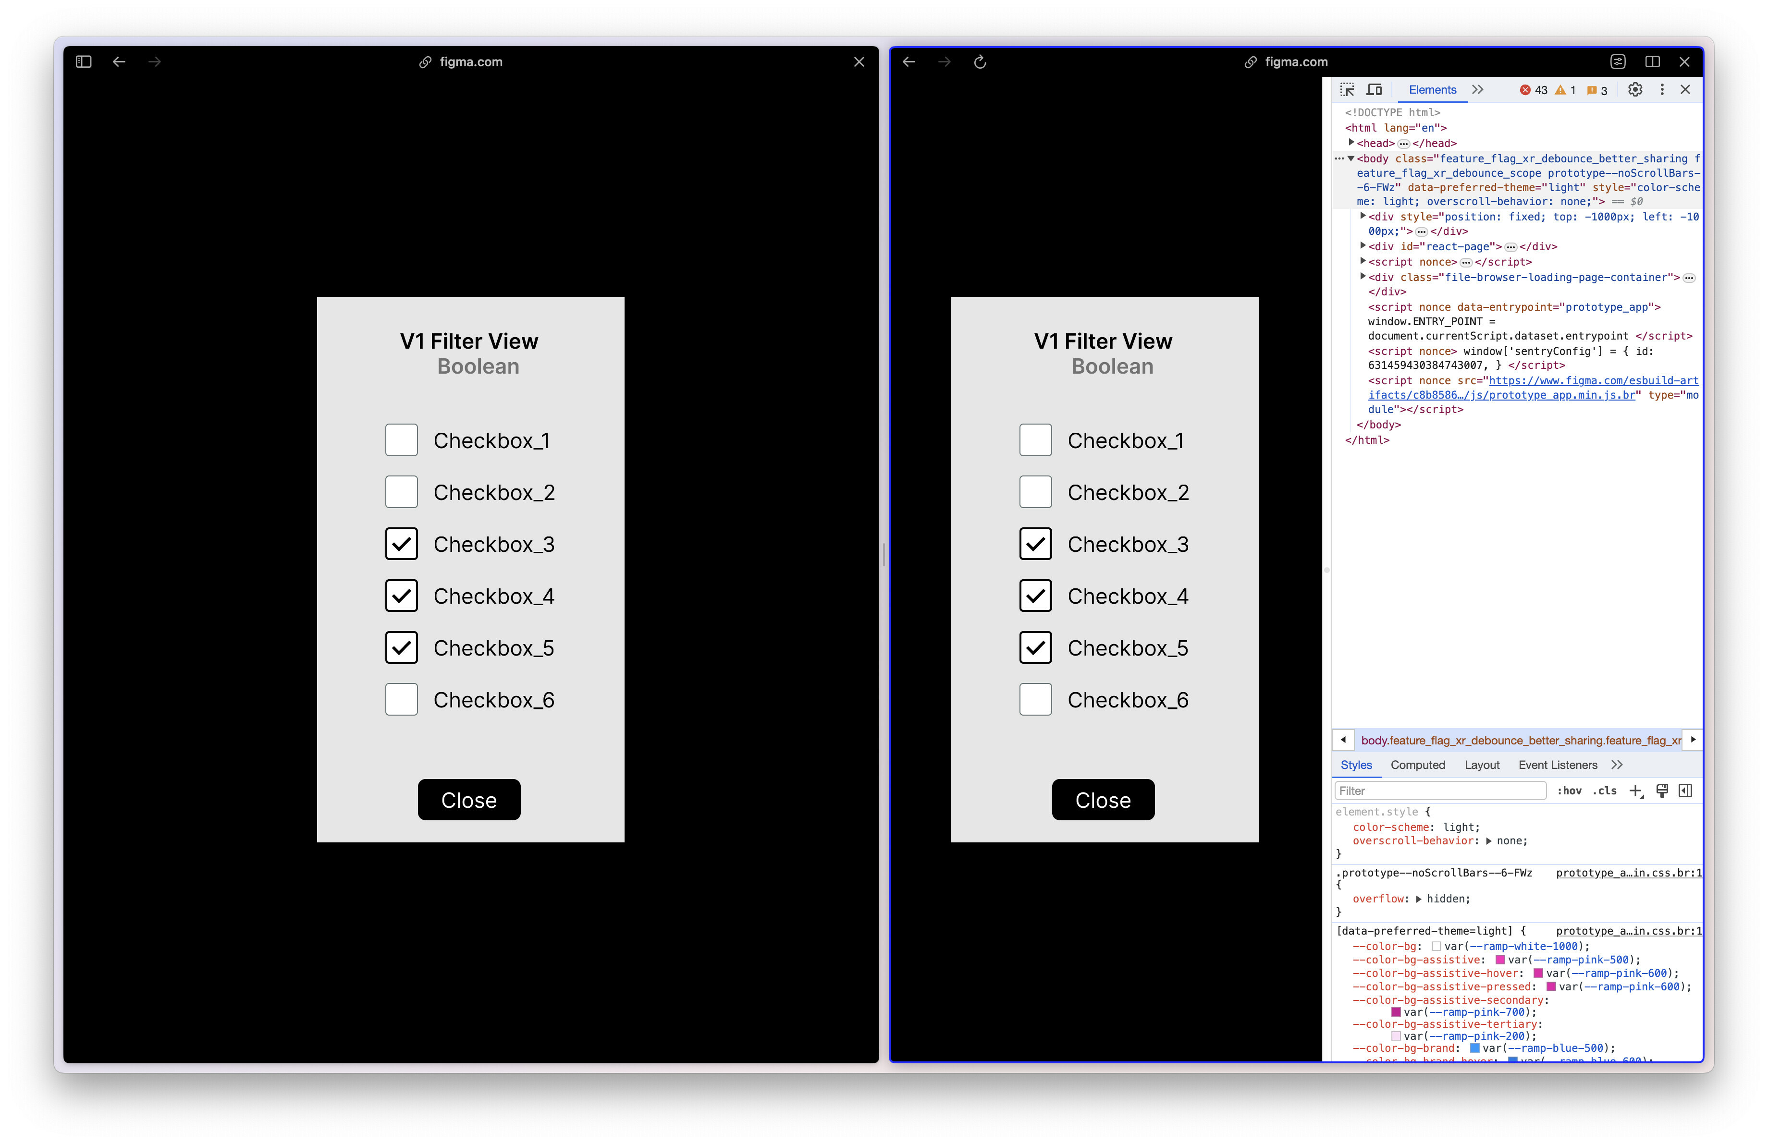Viewport: 1768px width, 1144px height.
Task: Open DevTools customize three-dot menu
Action: [x=1662, y=90]
